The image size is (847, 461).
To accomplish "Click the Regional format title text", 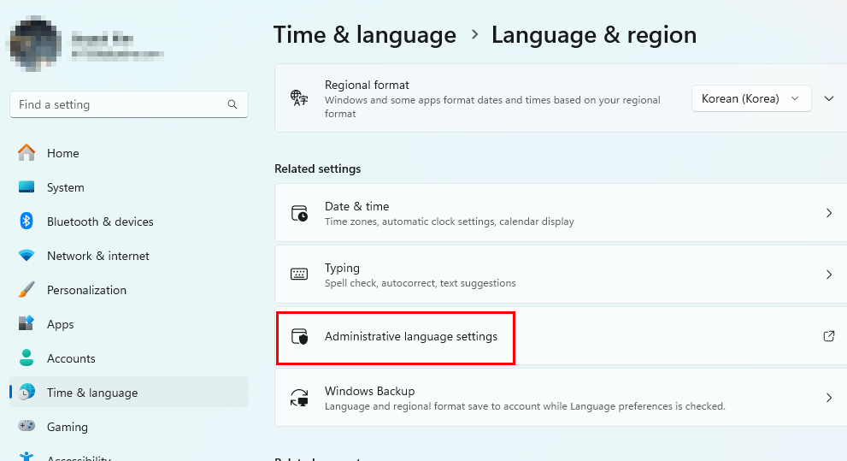I will tap(367, 85).
